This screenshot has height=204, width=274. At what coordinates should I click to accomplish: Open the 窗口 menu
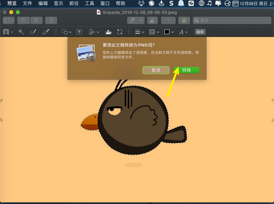[x=105, y=3]
